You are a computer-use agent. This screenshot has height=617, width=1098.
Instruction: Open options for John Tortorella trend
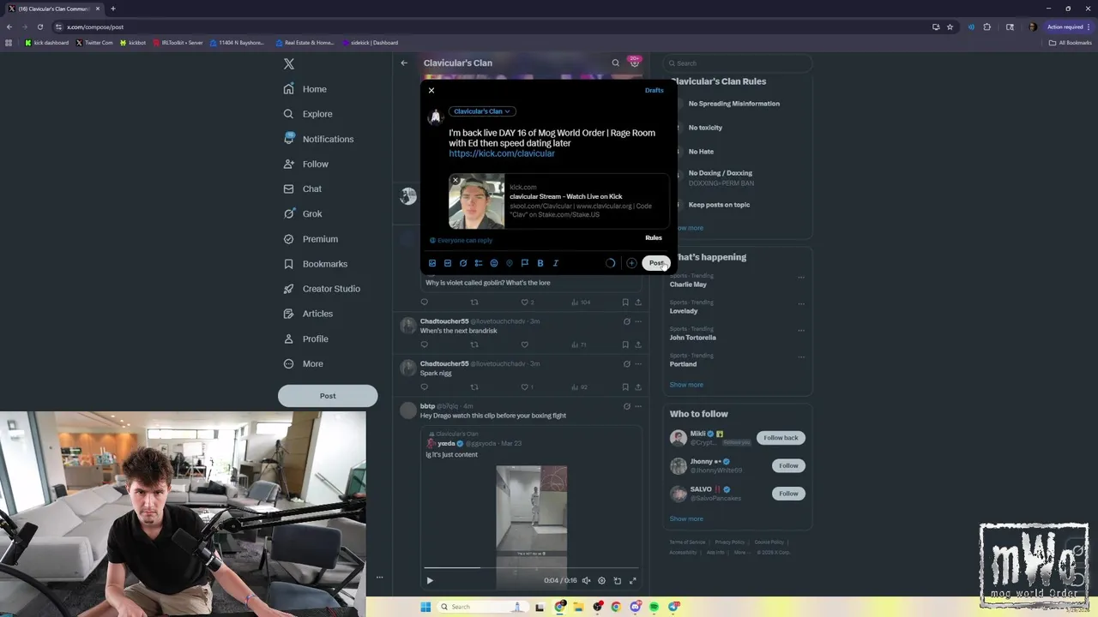(x=801, y=330)
